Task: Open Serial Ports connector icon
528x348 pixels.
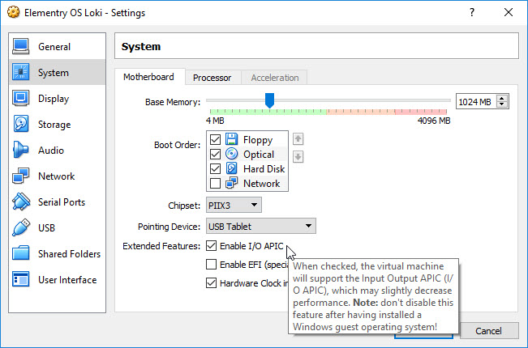Action: (x=21, y=202)
